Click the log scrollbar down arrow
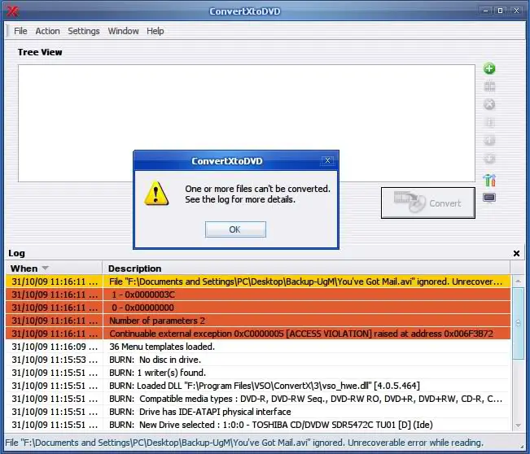530x454 pixels. point(518,426)
